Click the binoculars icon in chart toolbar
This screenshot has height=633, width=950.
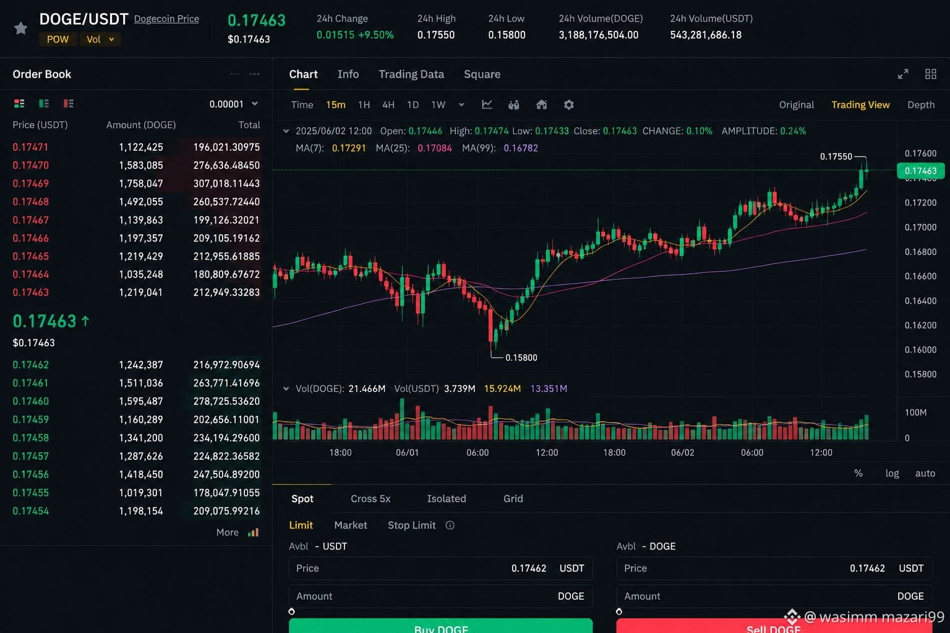(x=514, y=105)
